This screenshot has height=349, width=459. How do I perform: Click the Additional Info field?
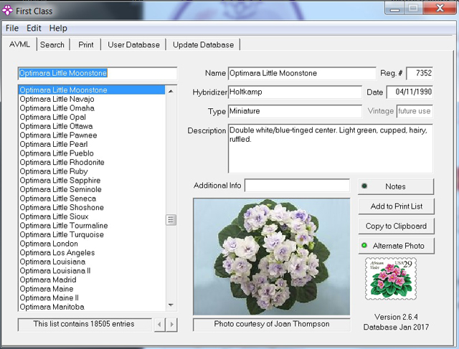(x=297, y=186)
